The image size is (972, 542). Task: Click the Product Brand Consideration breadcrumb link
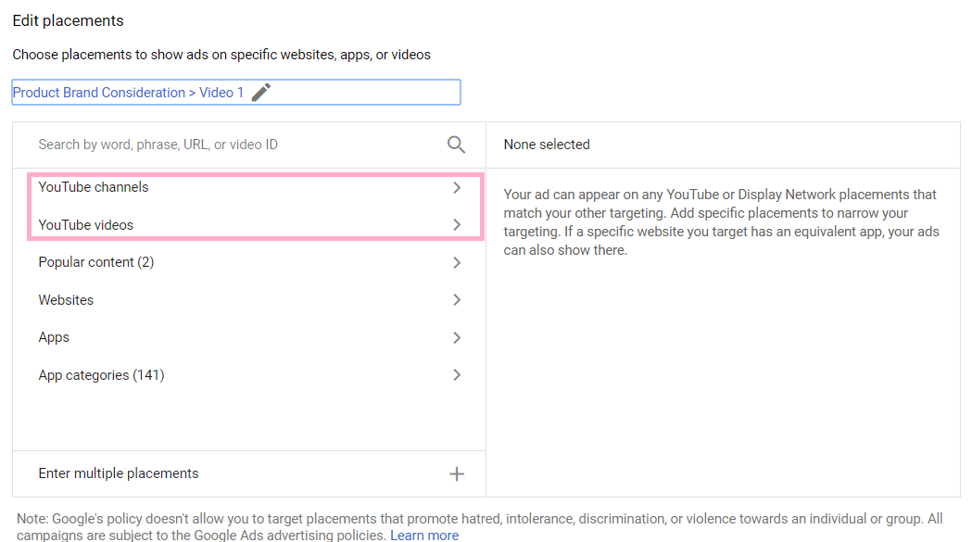click(x=97, y=92)
